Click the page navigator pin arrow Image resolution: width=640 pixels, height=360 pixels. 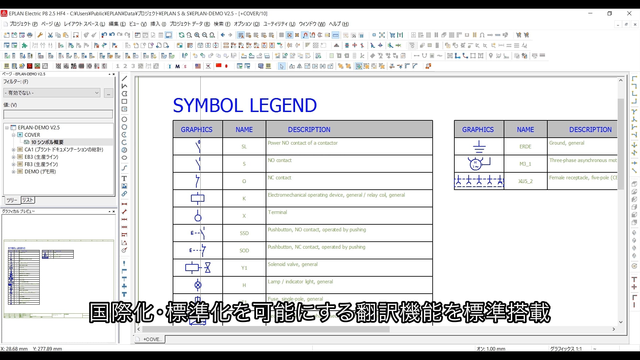109,74
